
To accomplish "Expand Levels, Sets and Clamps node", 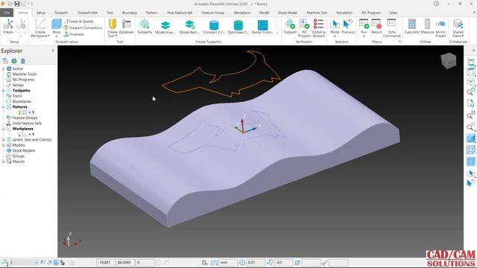I will 3,140.
